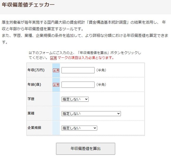Screen dimensions: 171x158
Task: Click the 必須 badge in the 年齢 row
Action: 56,85
